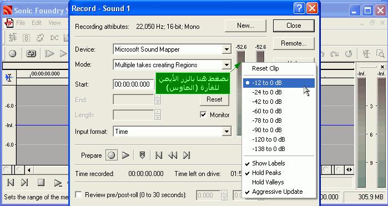
Task: Click Go to Start in main transport bar
Action: (x=11, y=183)
